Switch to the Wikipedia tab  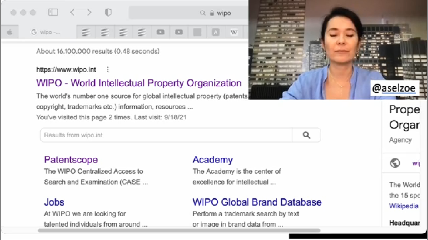point(234,32)
